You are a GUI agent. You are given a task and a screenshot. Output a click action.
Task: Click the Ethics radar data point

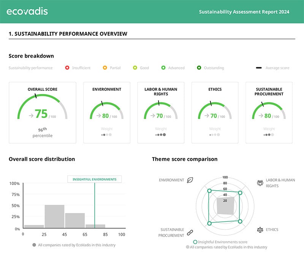point(240,221)
